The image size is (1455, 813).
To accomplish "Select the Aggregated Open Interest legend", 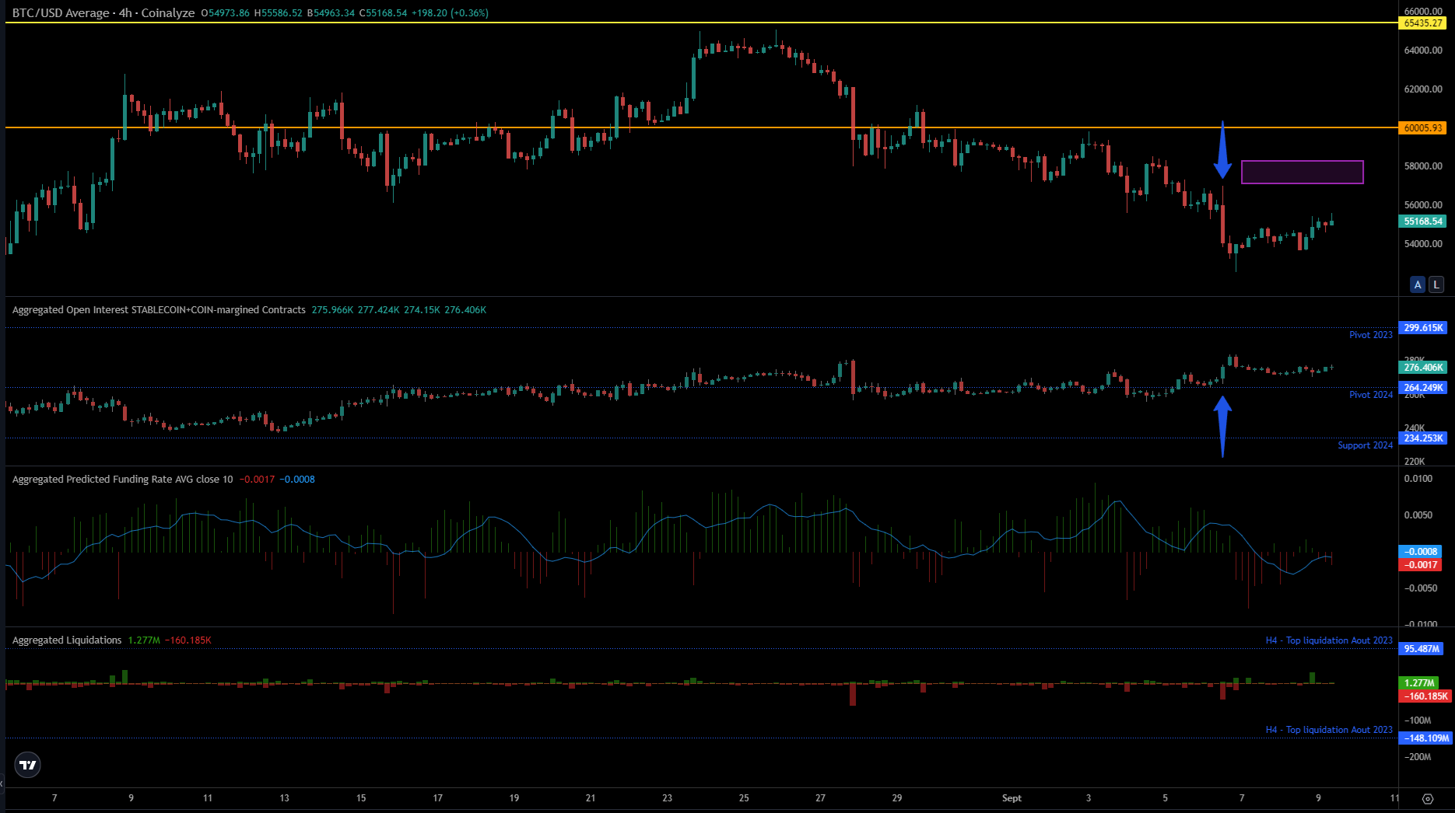I will pyautogui.click(x=156, y=309).
